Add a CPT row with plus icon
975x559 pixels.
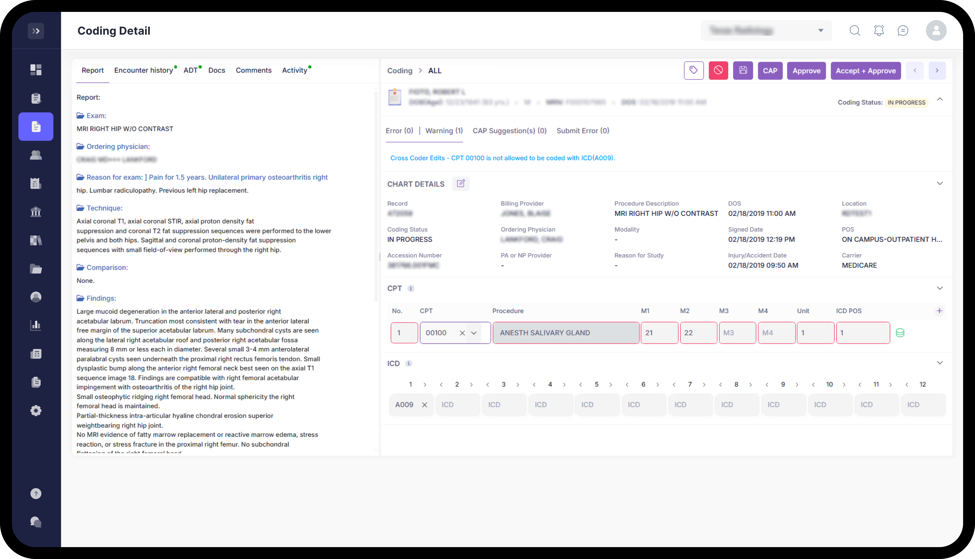coord(939,311)
